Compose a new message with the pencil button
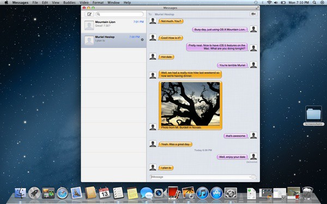This screenshot has height=204, width=327. 89,14
